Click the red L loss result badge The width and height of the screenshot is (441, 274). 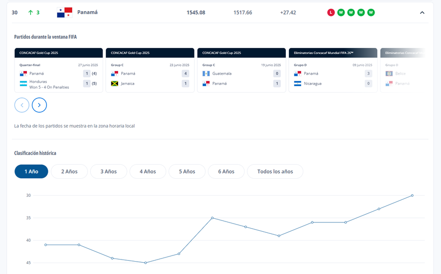pyautogui.click(x=331, y=12)
